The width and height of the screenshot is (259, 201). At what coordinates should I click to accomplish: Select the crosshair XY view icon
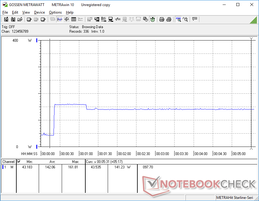[67, 19]
